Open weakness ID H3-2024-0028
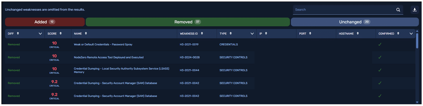 point(190,57)
